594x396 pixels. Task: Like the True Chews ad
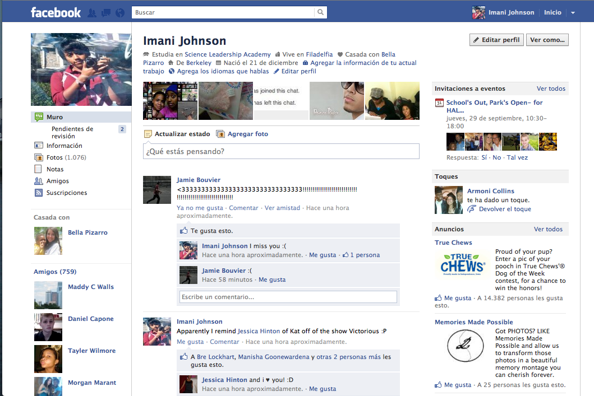click(457, 299)
